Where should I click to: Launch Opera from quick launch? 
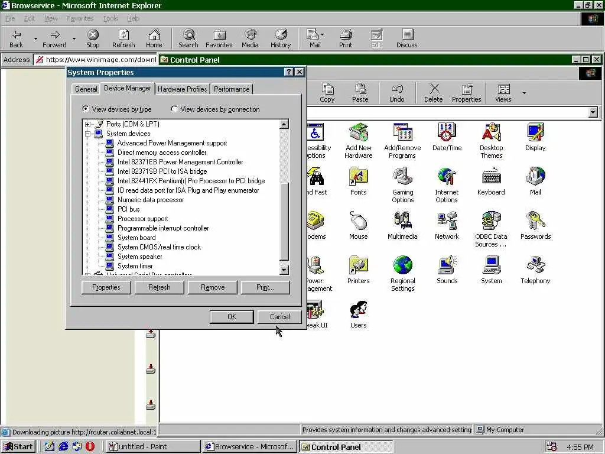[90, 447]
